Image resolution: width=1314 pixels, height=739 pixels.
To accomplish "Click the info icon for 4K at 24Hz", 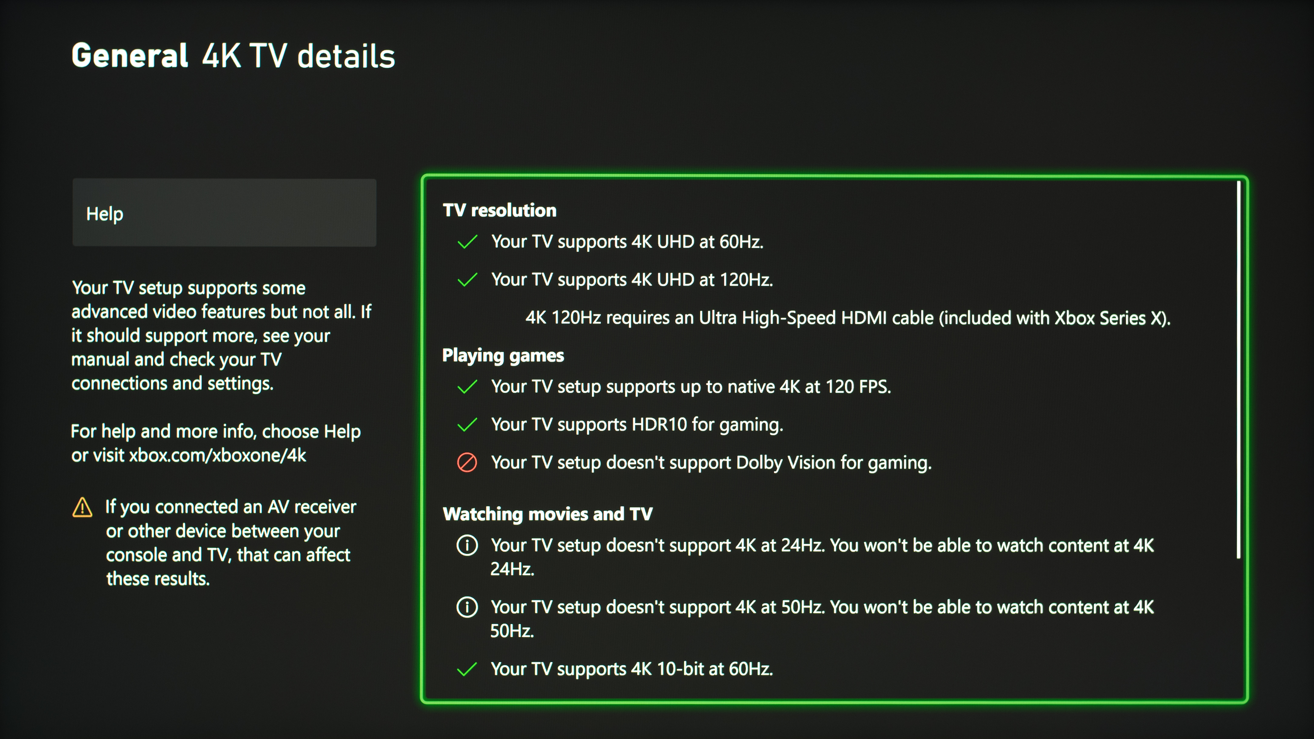I will 467,545.
